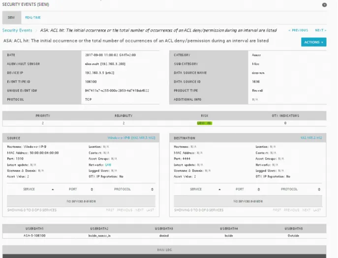338x258 pixels.
Task: Open the Windows-XP-B source host link
Action: (131, 138)
